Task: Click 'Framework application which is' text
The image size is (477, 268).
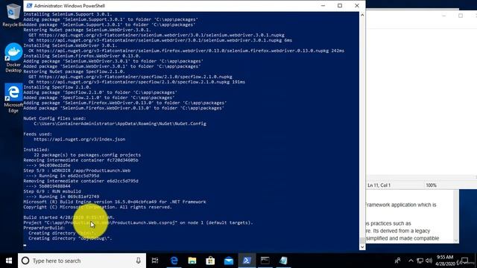Action: click(401, 205)
